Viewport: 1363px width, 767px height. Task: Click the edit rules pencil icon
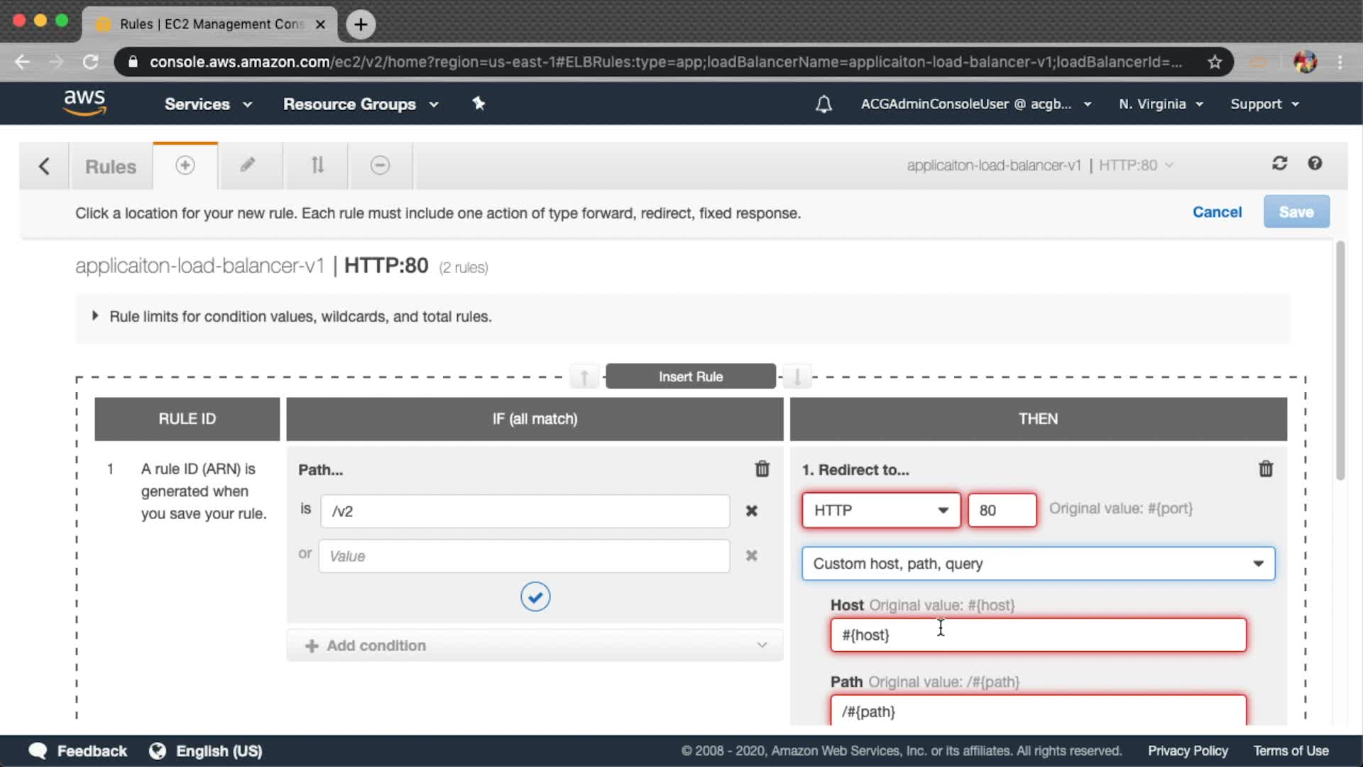tap(247, 165)
